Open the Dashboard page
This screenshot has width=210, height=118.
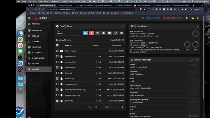pyautogui.click(x=39, y=30)
